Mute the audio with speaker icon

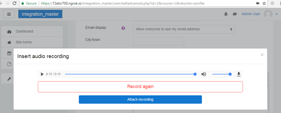204,74
